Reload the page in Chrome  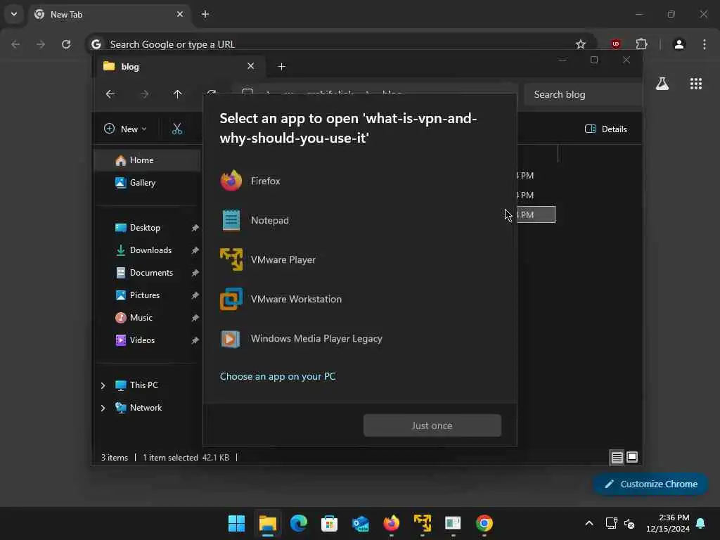pyautogui.click(x=66, y=44)
